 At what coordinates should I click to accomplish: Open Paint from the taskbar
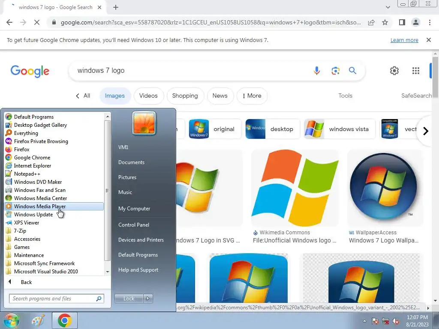(x=38, y=320)
